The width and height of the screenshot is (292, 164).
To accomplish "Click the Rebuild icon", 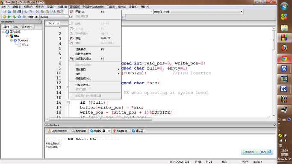I will (19, 17).
